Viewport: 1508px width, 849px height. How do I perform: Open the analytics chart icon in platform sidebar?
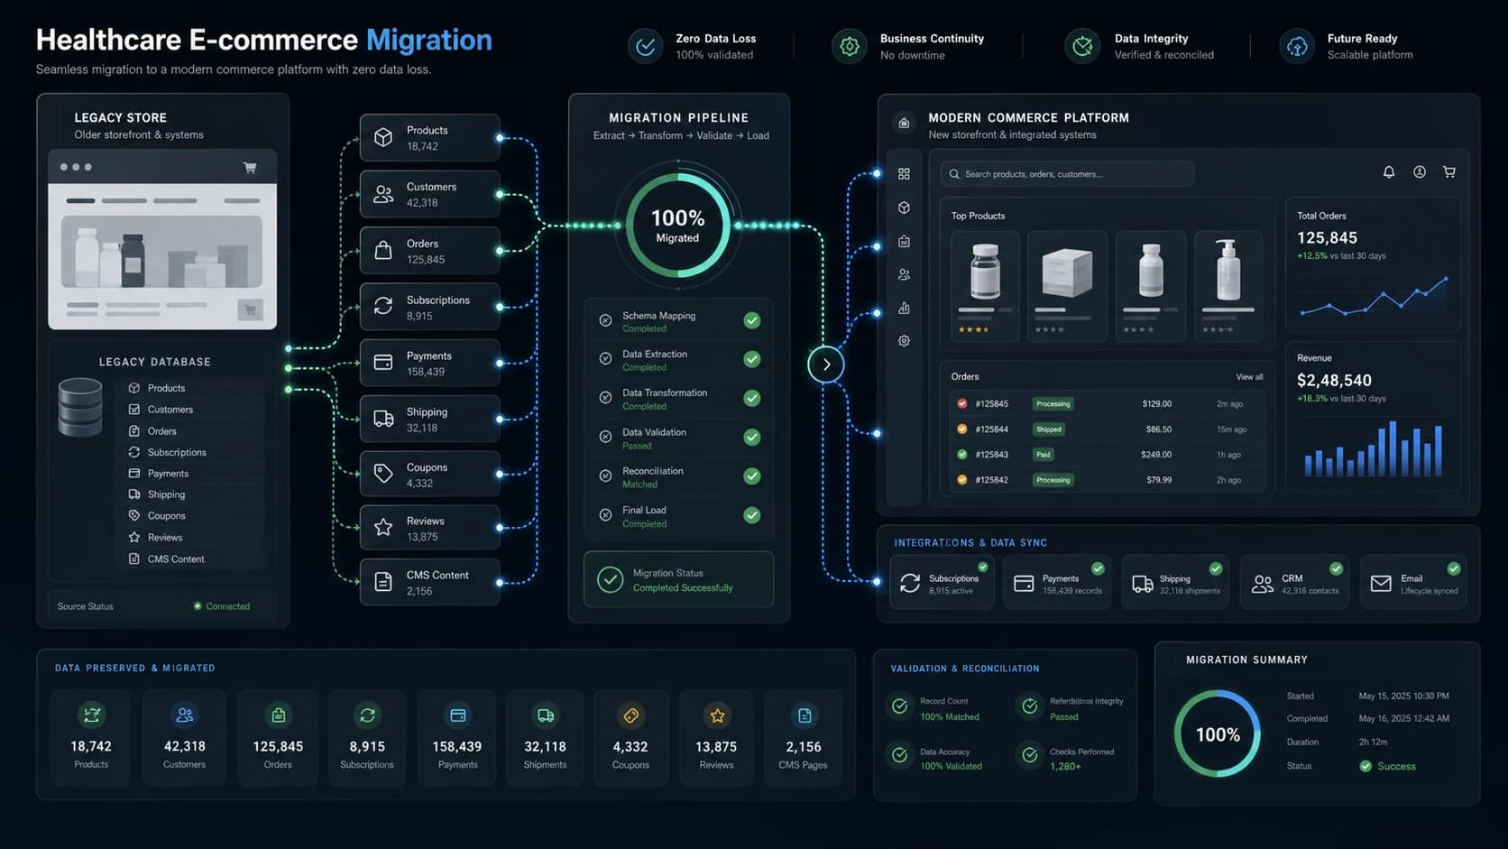click(904, 308)
